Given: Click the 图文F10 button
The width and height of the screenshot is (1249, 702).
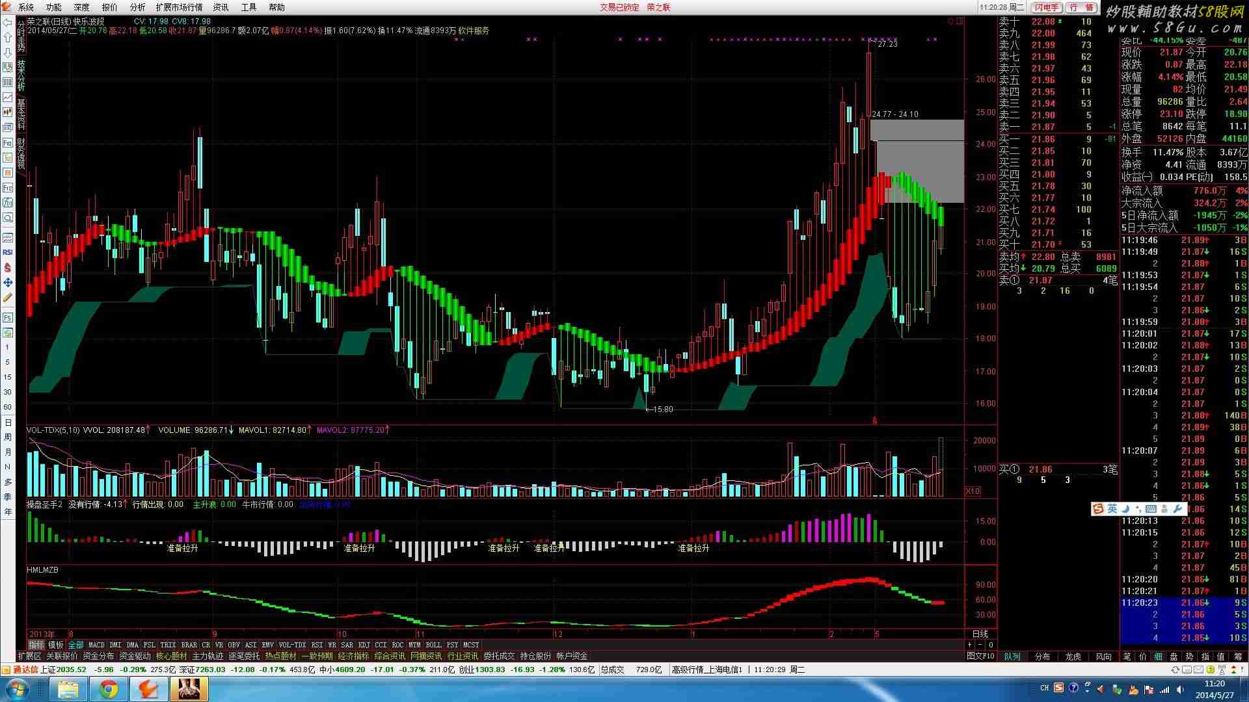Looking at the screenshot, I should pos(980,656).
